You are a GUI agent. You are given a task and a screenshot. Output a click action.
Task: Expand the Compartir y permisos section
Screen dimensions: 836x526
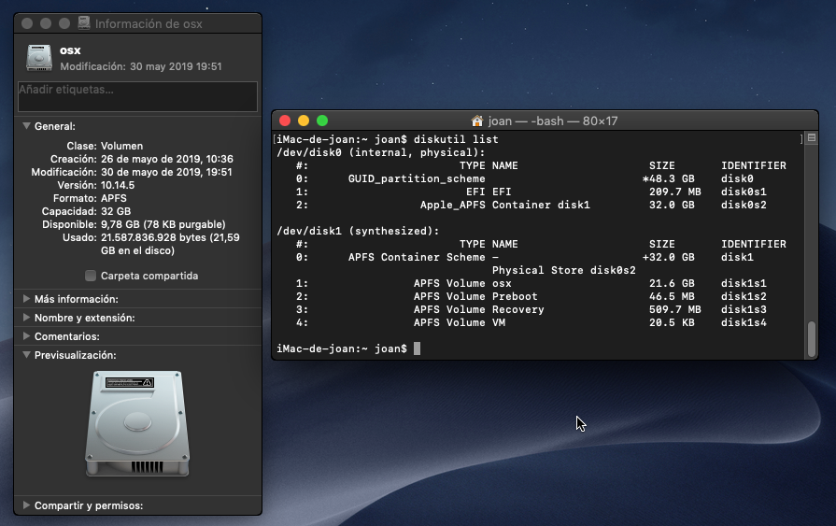click(x=26, y=505)
